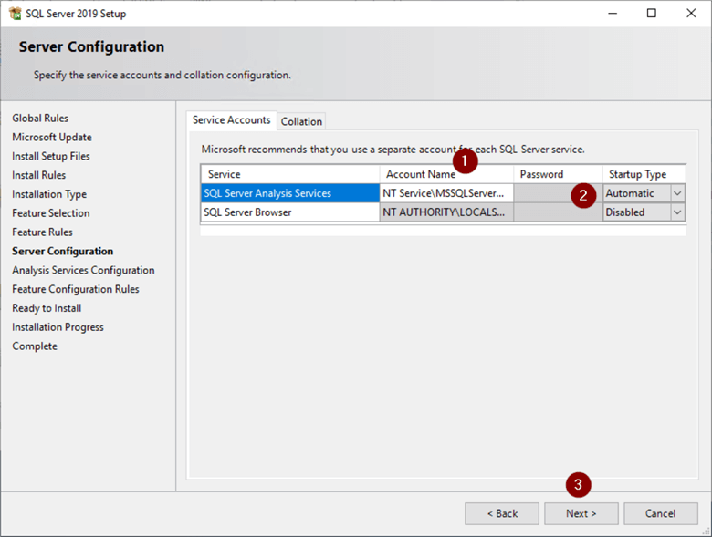Click the red annotation marker number 1

pos(466,161)
